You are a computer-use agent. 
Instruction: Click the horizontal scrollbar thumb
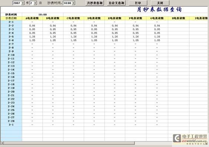point(69,143)
